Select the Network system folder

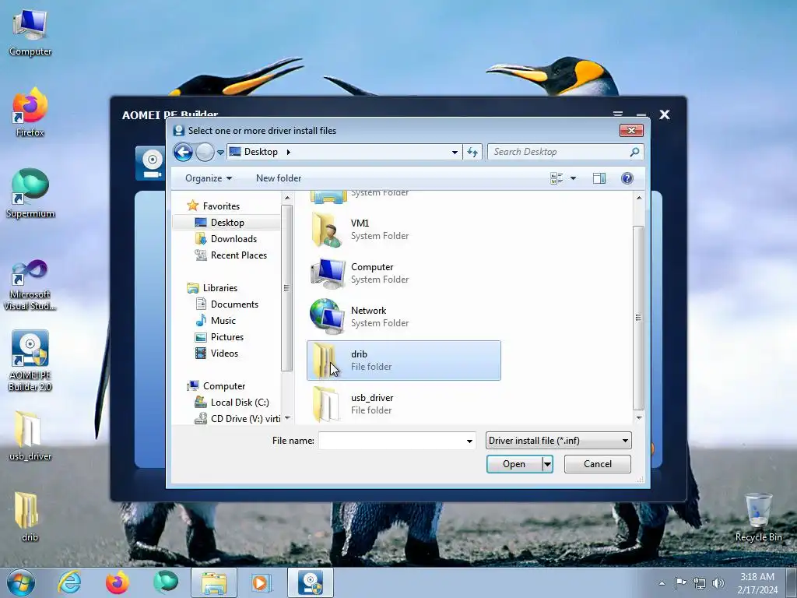tap(404, 317)
